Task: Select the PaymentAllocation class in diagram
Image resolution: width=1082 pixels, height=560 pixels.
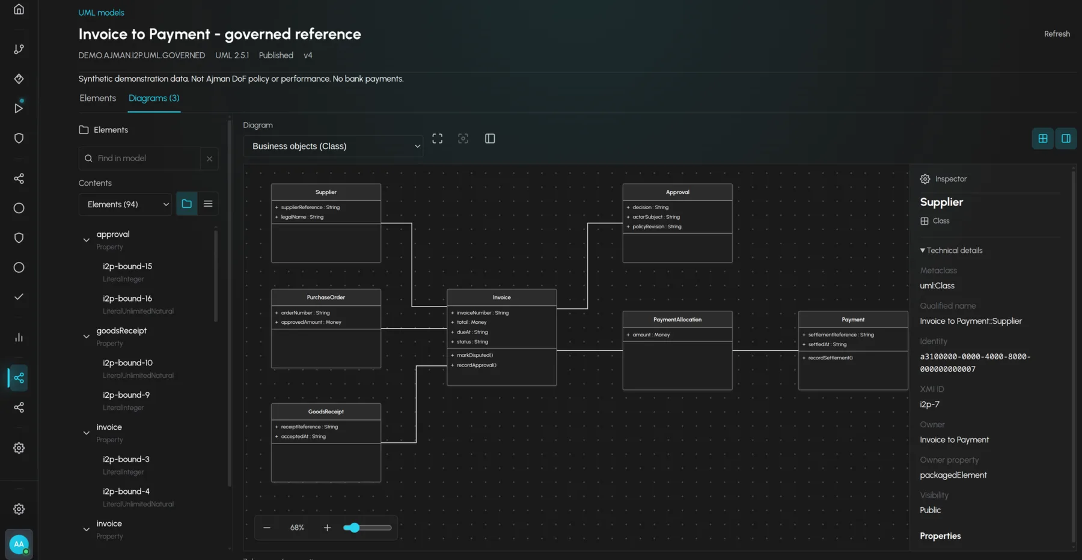Action: click(677, 350)
